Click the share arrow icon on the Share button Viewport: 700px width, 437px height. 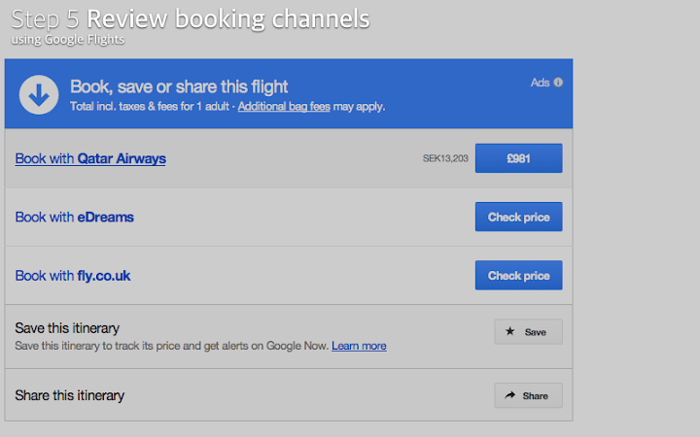[x=510, y=396]
